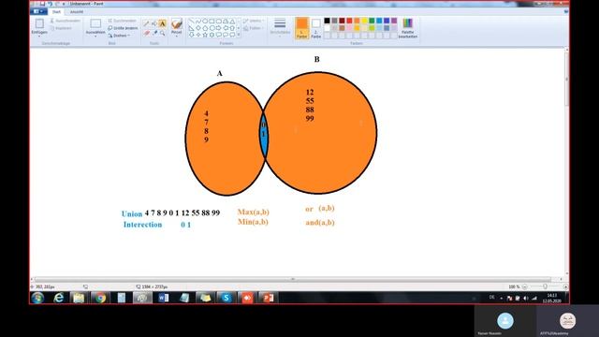Click the Redo arrow in quick access toolbar
The width and height of the screenshot is (599, 337).
coord(57,4)
